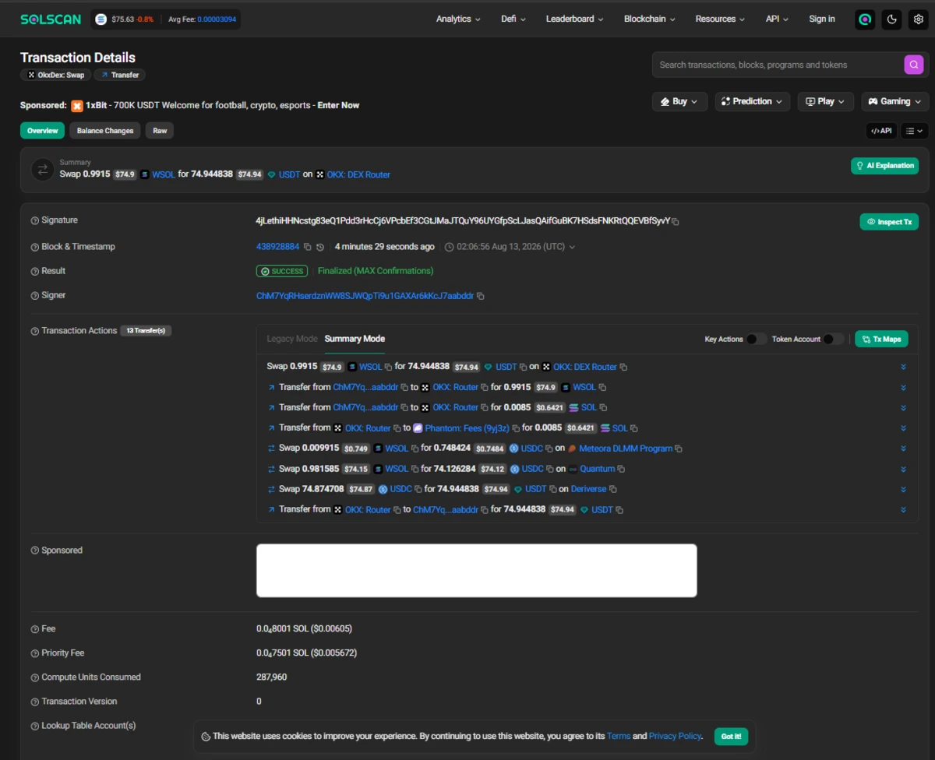
Task: Click the Signature help question icon
Action: [x=34, y=221]
